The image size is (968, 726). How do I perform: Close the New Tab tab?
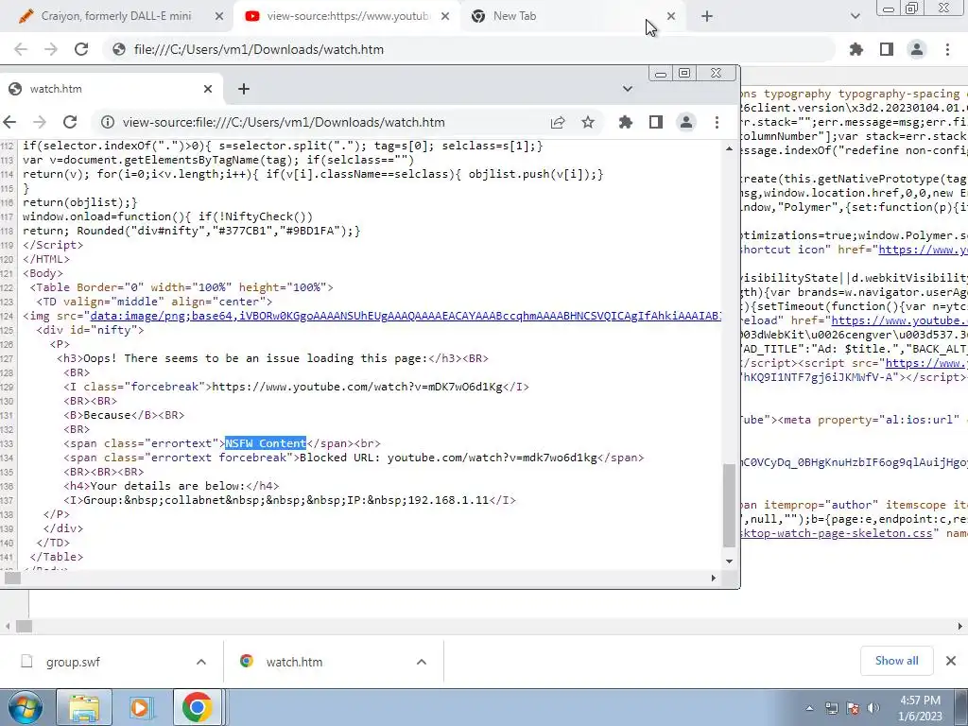coord(671,16)
